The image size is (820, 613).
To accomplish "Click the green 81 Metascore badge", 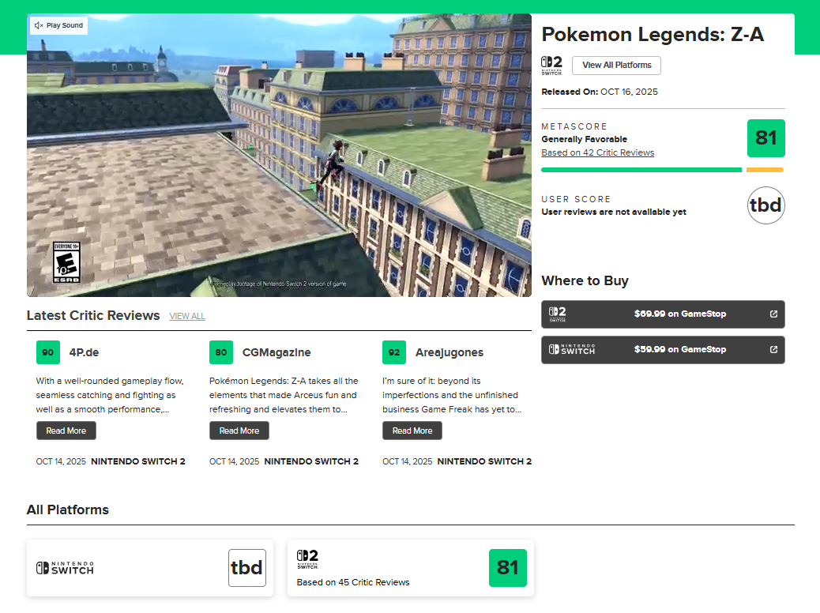I will point(765,138).
